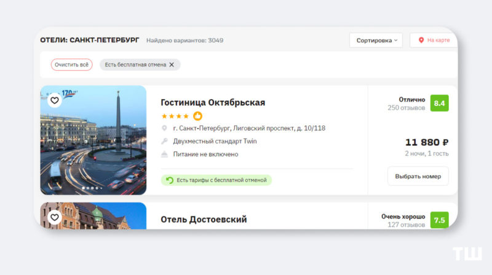Open the 250 отзывов reviews link
Screen dimensions: 492x275
tap(406, 108)
